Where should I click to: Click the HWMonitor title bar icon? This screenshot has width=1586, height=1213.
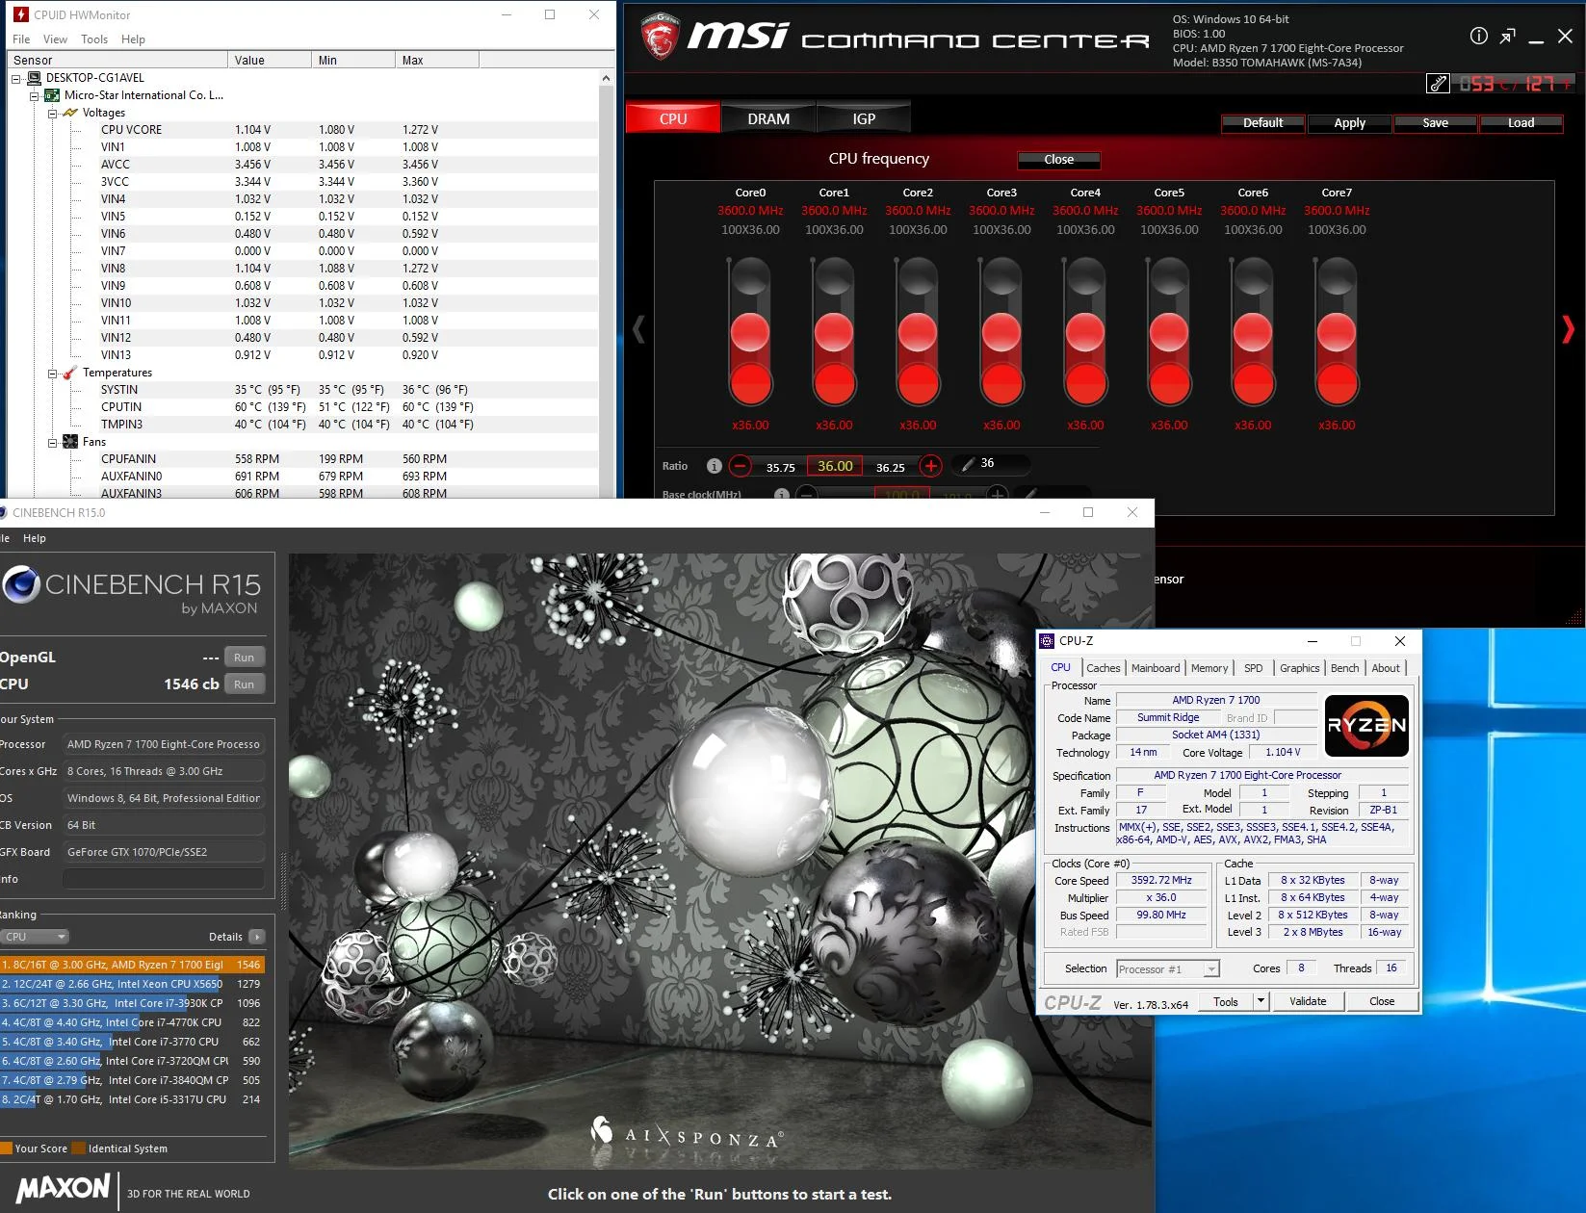(20, 14)
